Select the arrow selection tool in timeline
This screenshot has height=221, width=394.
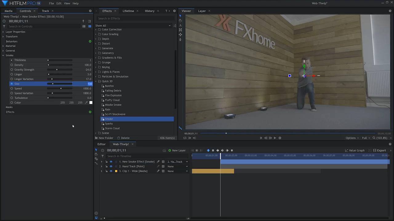pyautogui.click(x=96, y=150)
